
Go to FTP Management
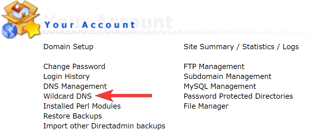click(x=214, y=67)
